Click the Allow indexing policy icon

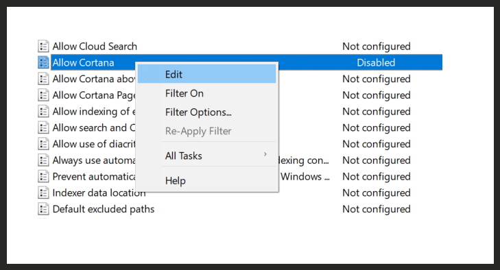click(43, 111)
